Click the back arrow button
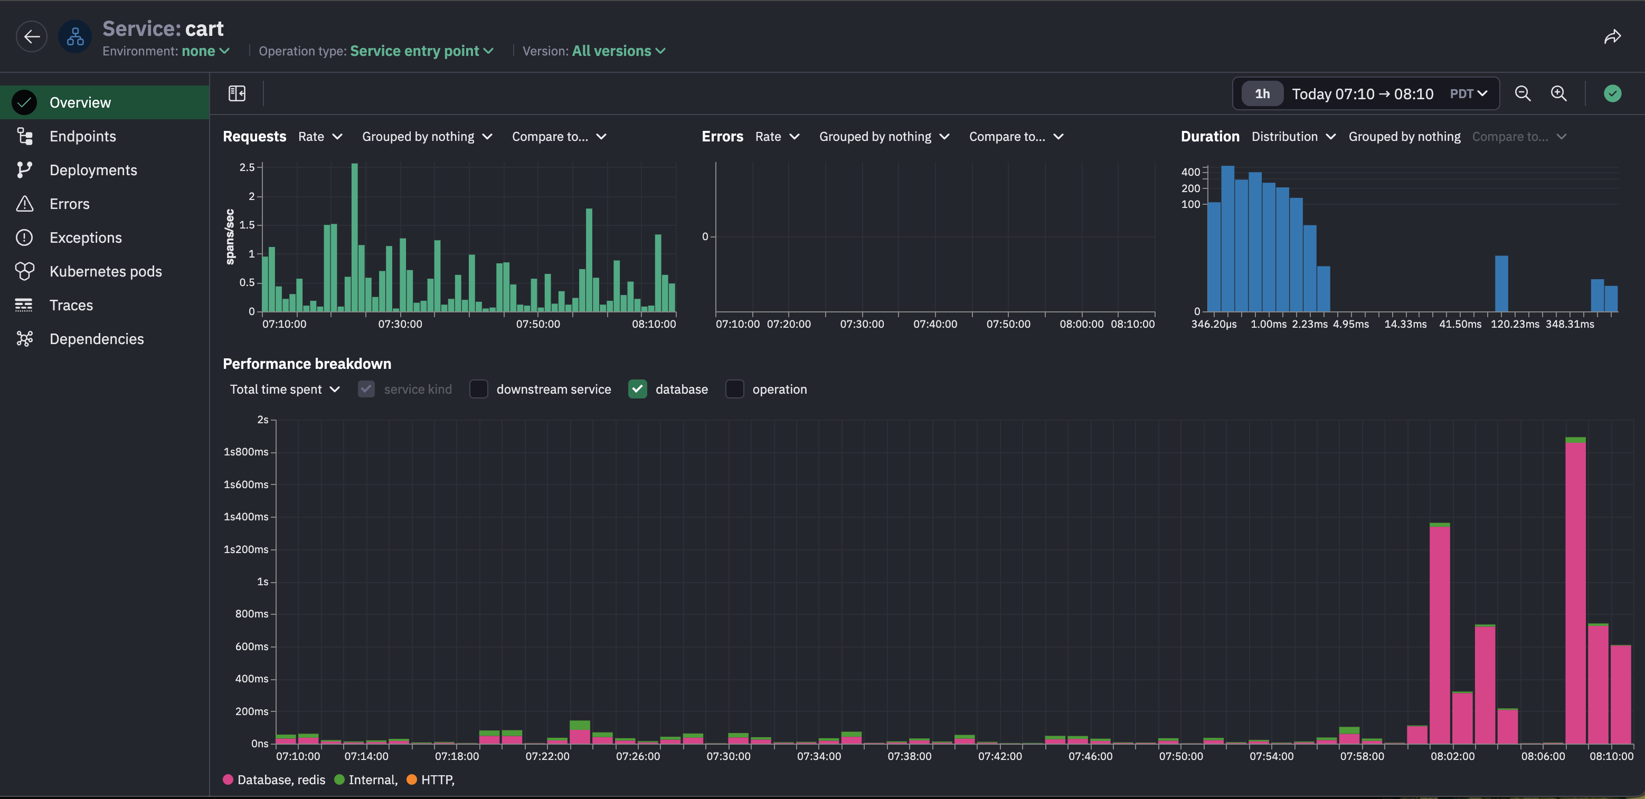1645x799 pixels. [x=31, y=36]
